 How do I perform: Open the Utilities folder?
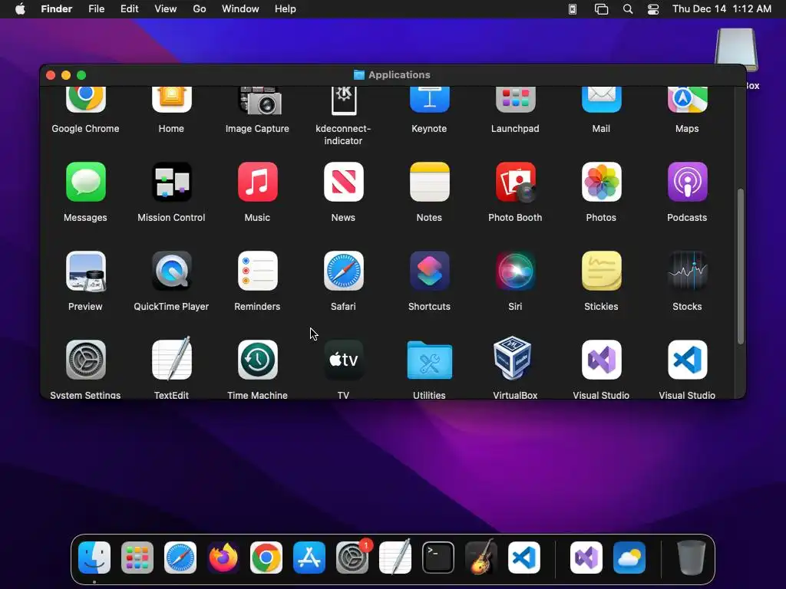pos(430,360)
